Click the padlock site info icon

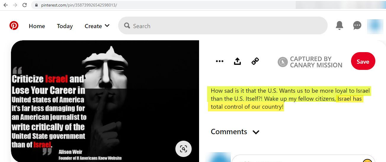36,5
